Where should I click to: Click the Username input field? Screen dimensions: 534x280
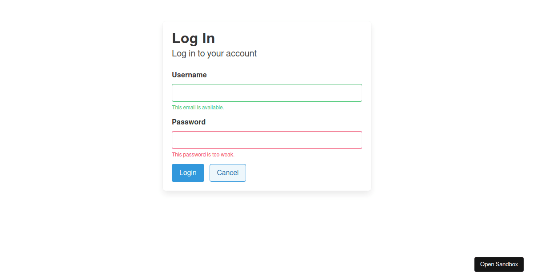[x=267, y=93]
